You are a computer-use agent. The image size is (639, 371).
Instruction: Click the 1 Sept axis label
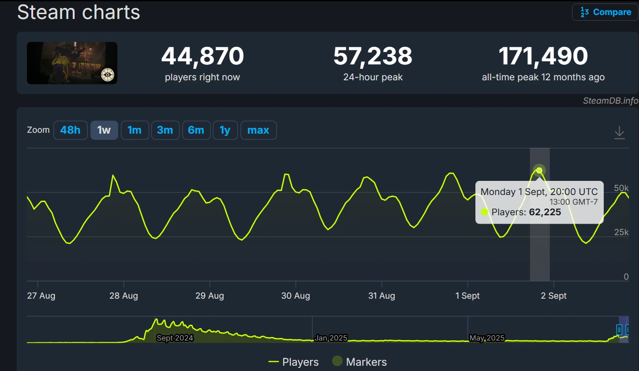click(x=467, y=296)
